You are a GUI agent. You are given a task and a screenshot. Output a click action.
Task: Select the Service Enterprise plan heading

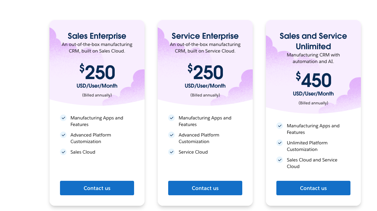click(x=205, y=36)
